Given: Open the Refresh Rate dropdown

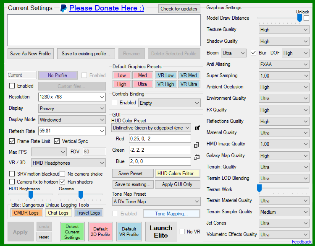Looking at the screenshot, I should pos(72,131).
